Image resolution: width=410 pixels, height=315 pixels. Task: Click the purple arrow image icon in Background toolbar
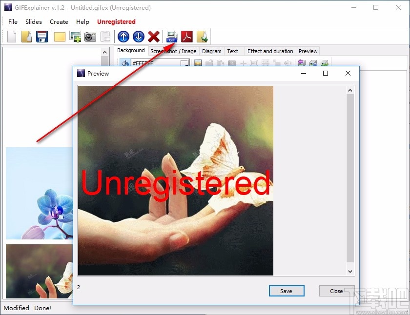[x=302, y=63]
